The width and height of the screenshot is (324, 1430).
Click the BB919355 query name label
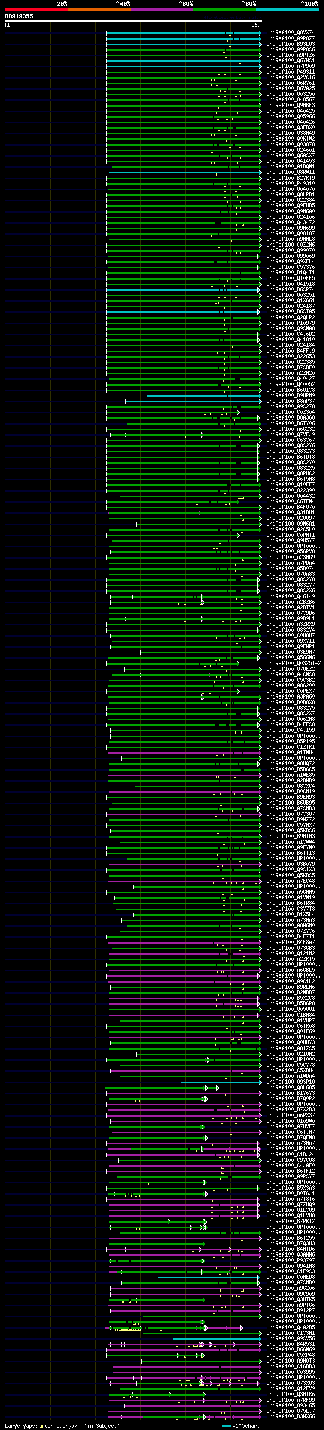(19, 16)
